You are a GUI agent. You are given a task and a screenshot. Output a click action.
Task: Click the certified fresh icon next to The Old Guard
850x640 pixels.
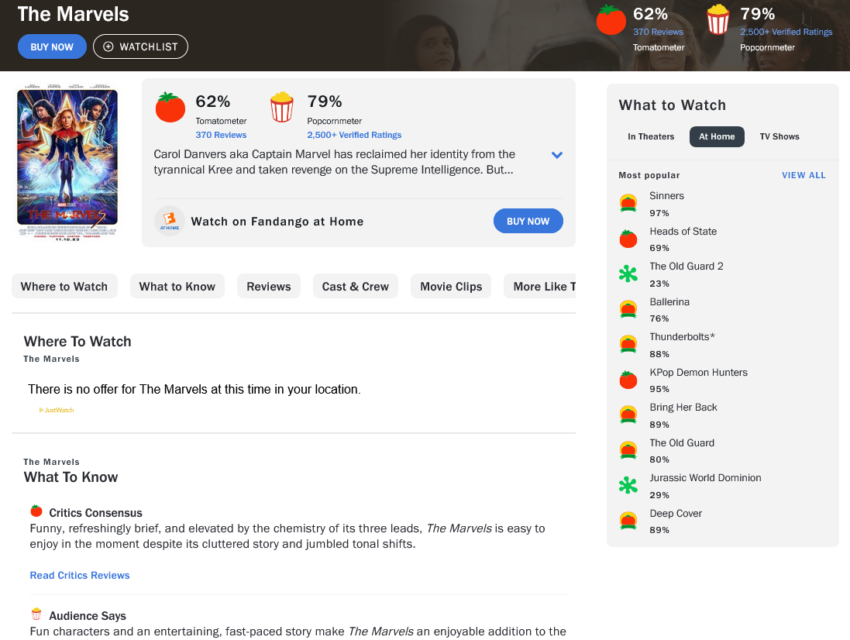[x=628, y=450]
